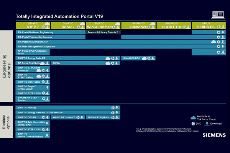This screenshot has width=230, height=153.
Task: Click the download arrow on SIMATIC Target for Simulink
Action: click(47, 88)
